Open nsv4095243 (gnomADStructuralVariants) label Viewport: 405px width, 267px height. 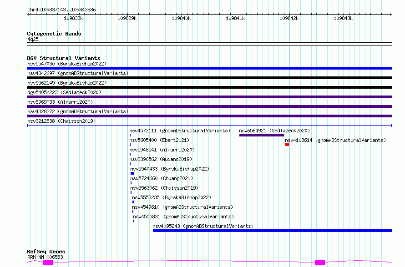coord(203,226)
